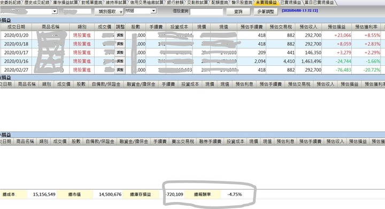
Task: Click 現股買進 in the 2020/03/20 row
Action: click(x=82, y=35)
